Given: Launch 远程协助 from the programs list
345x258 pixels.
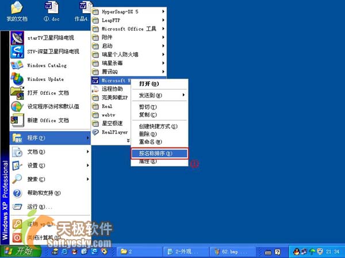Looking at the screenshot, I should click(x=111, y=89).
